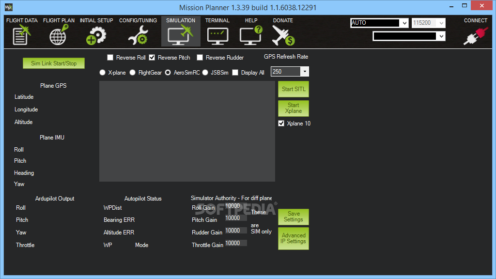Select the JSBSim radio button
This screenshot has width=496, height=279.
coord(205,73)
